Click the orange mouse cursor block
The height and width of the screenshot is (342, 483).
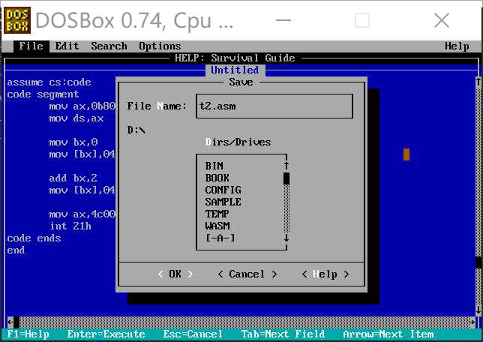[406, 154]
